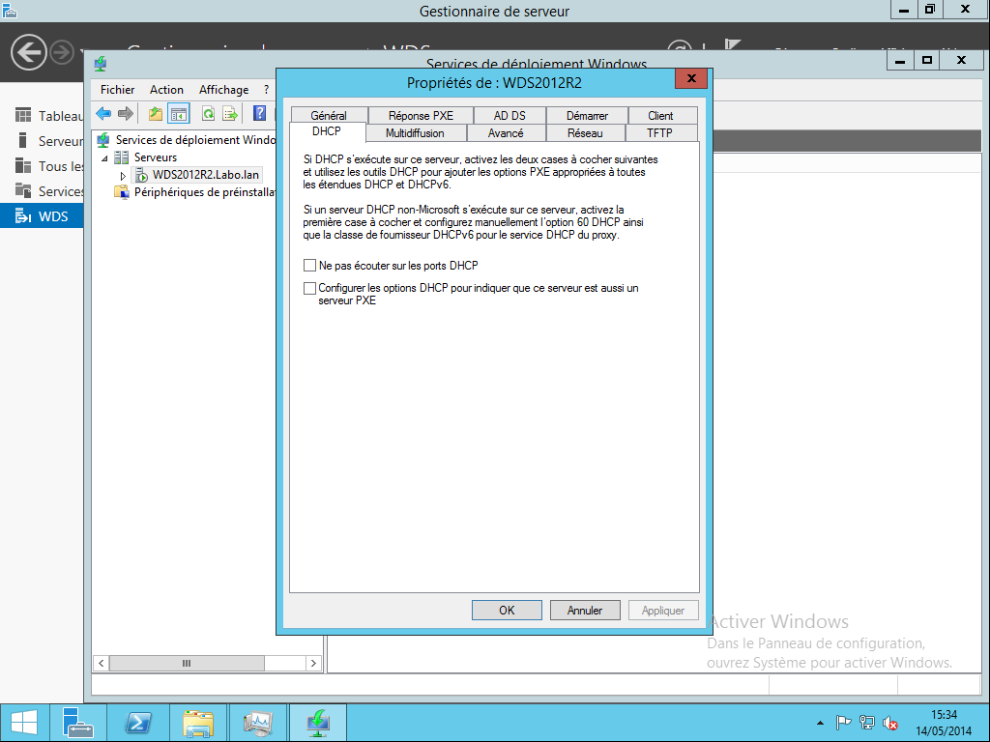Viewport: 990px width, 742px height.
Task: Click the tree scrollbar left arrow
Action: pos(101,663)
